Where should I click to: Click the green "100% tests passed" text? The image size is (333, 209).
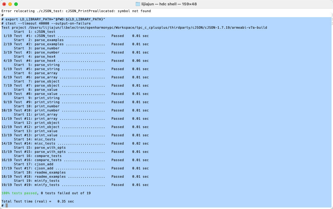[19, 193]
